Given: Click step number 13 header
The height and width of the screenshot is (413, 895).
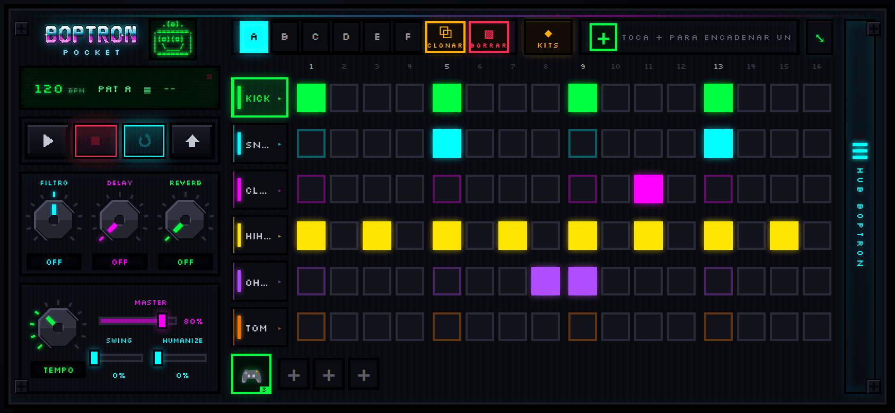Looking at the screenshot, I should [x=718, y=66].
